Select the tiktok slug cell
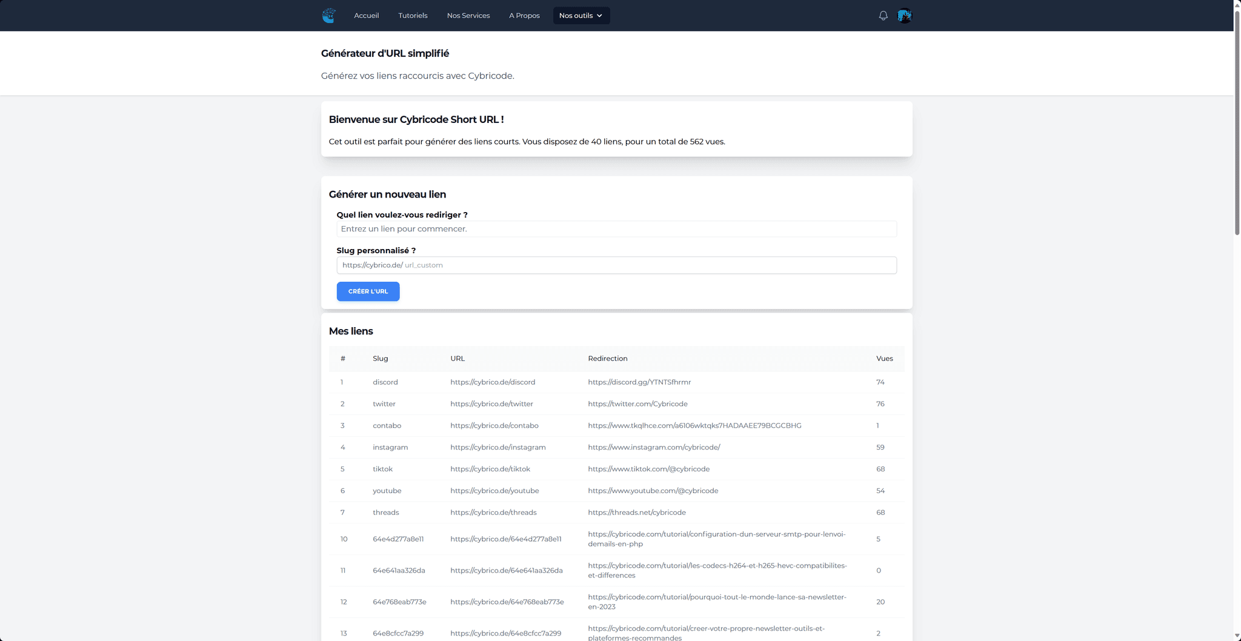The width and height of the screenshot is (1241, 641). click(x=383, y=470)
